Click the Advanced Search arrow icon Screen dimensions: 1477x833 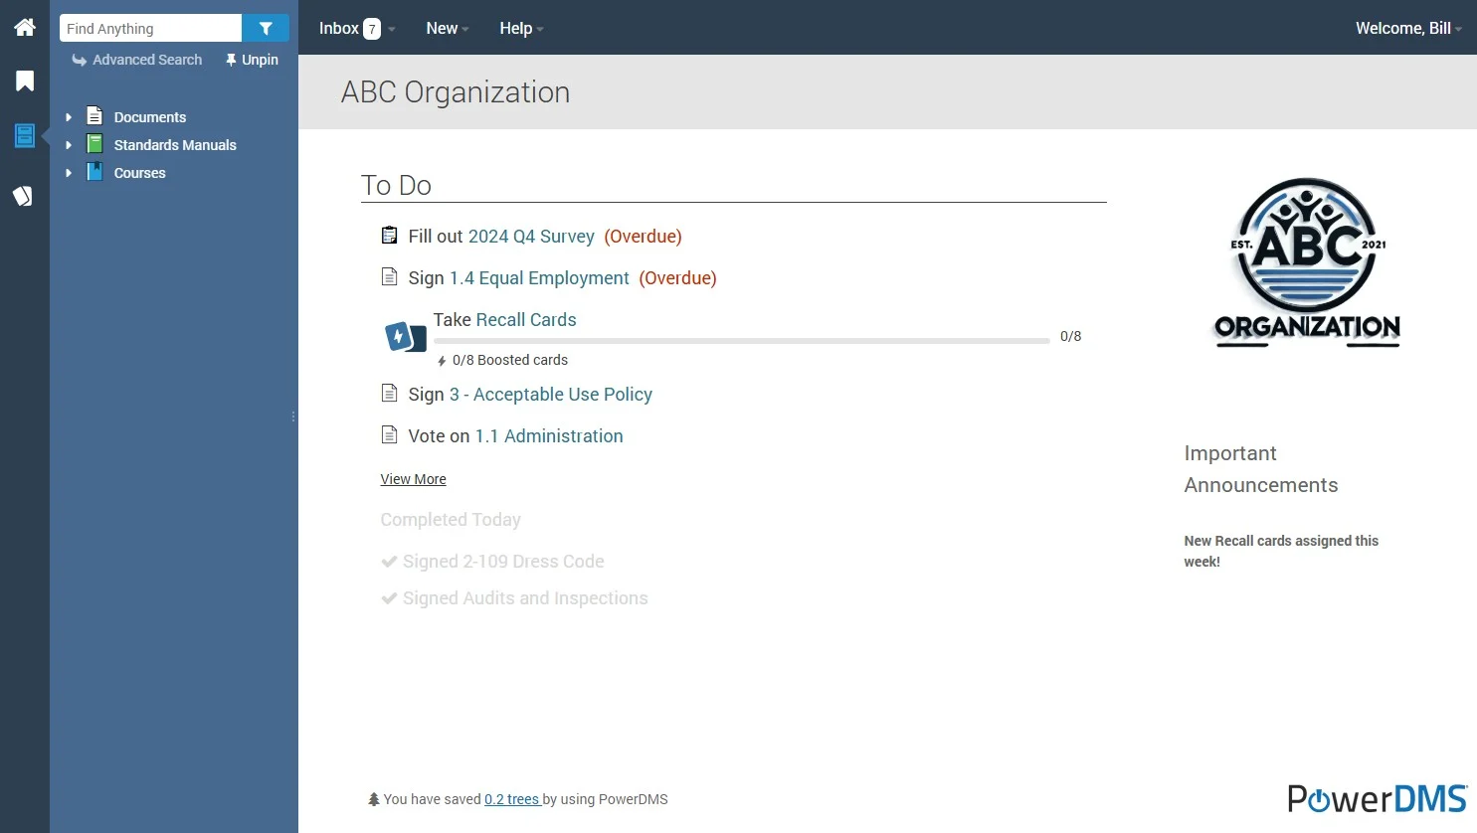pos(80,60)
